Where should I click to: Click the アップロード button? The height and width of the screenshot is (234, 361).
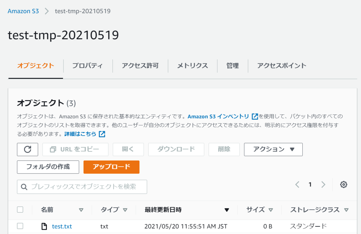(111, 167)
